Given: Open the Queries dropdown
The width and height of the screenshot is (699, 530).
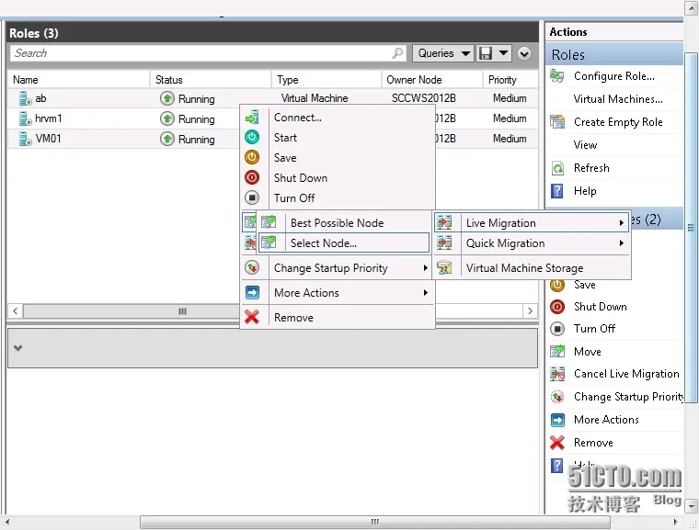Looking at the screenshot, I should 442,53.
